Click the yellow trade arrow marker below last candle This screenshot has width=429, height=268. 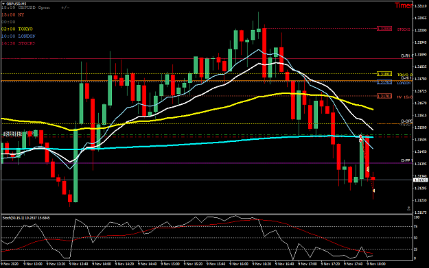373,191
